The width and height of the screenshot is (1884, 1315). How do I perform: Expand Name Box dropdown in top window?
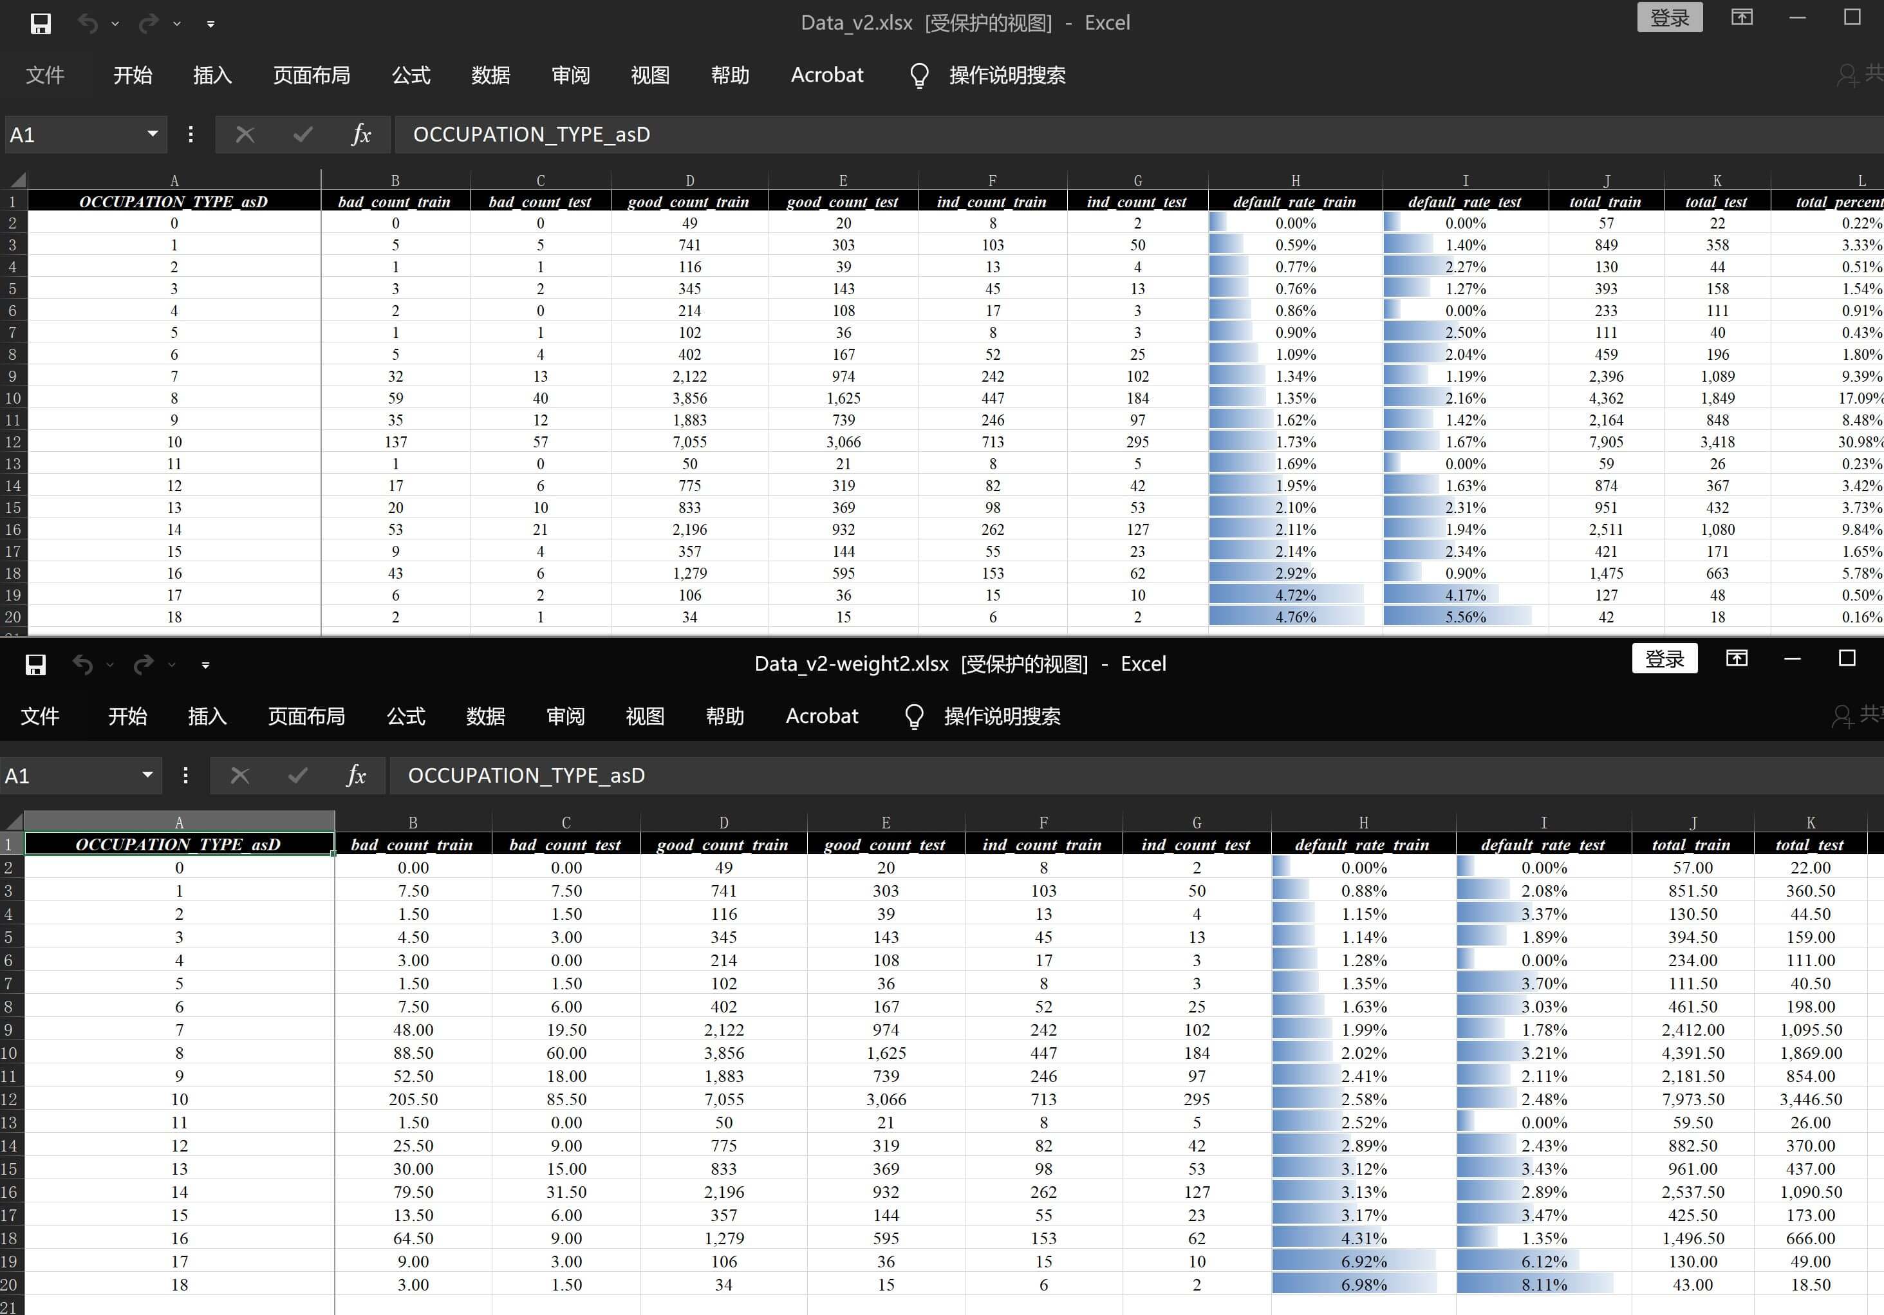coord(152,134)
